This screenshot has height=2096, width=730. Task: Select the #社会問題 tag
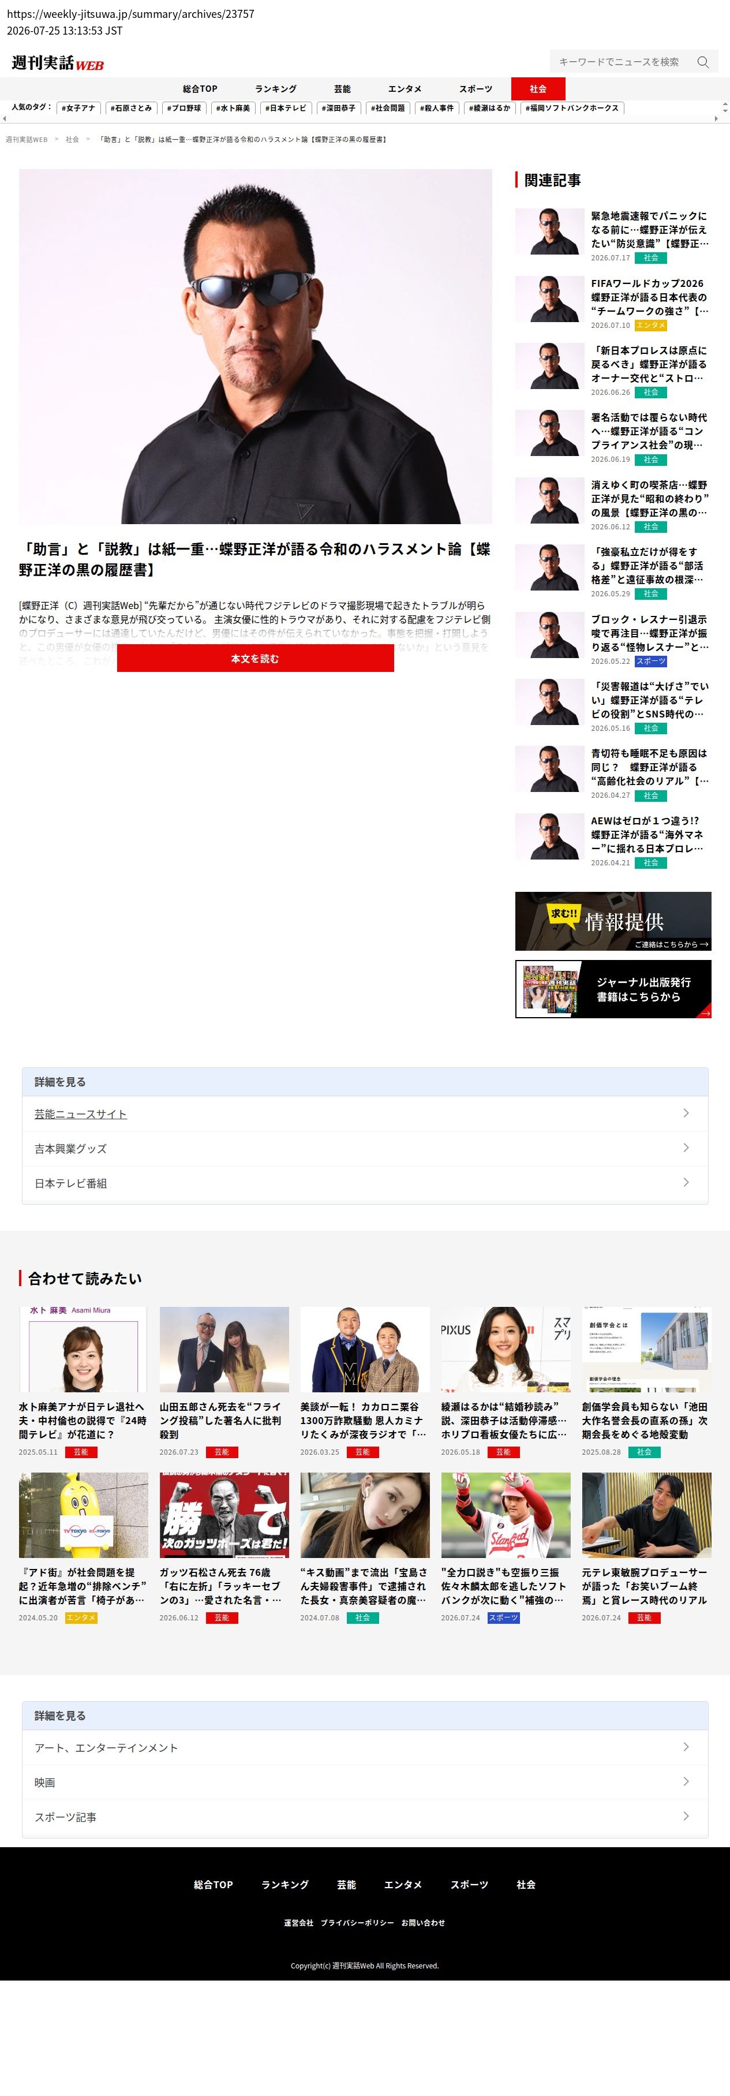coord(387,108)
